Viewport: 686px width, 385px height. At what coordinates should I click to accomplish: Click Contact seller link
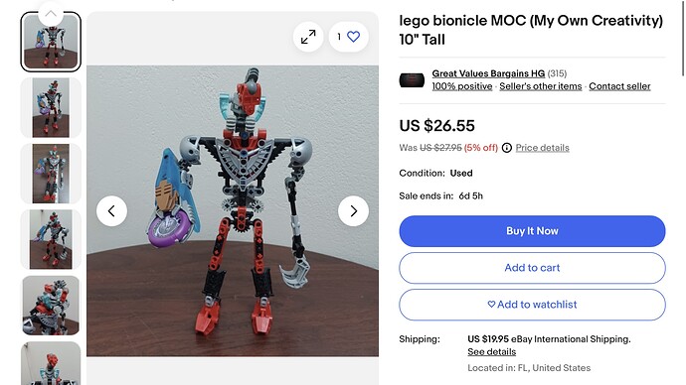pyautogui.click(x=619, y=86)
